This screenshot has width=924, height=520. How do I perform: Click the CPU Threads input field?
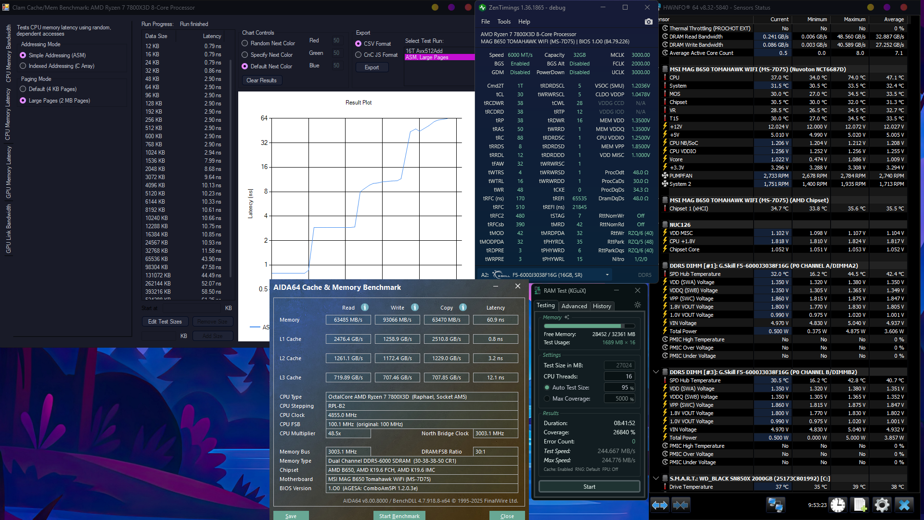[619, 377]
